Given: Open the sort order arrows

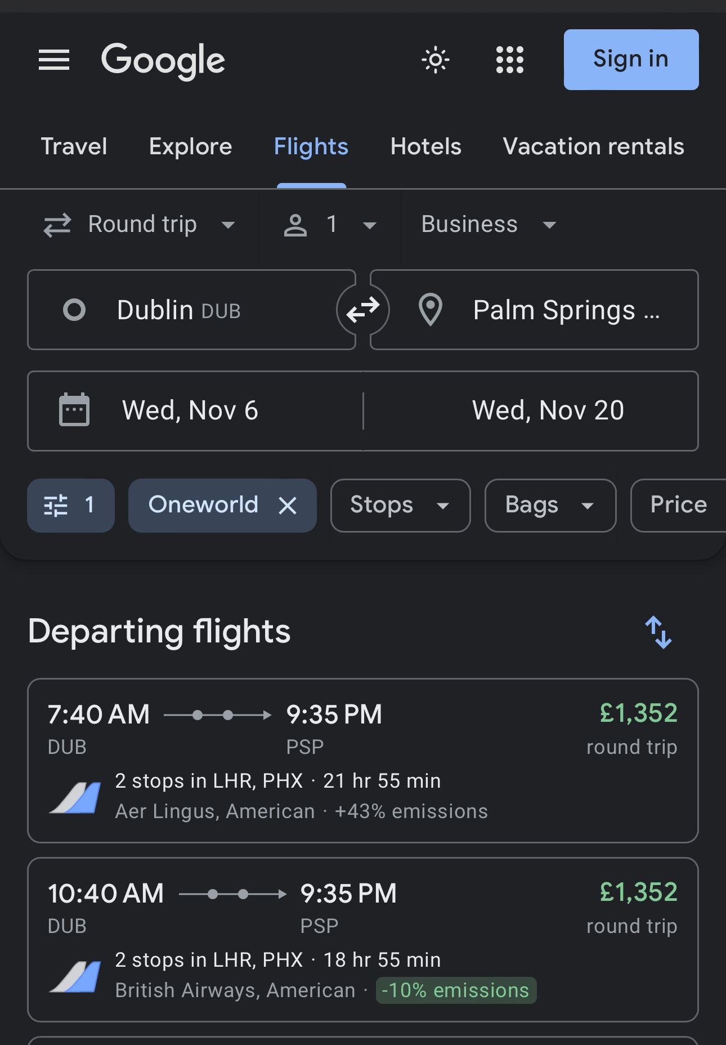Looking at the screenshot, I should pyautogui.click(x=658, y=632).
